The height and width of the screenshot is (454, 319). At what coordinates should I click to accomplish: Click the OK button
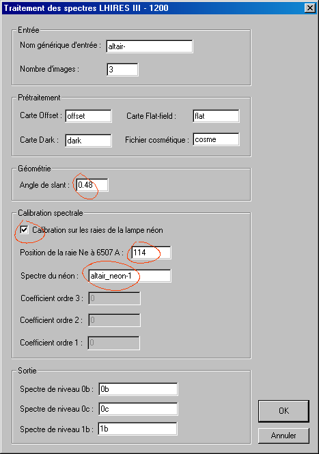[283, 411]
